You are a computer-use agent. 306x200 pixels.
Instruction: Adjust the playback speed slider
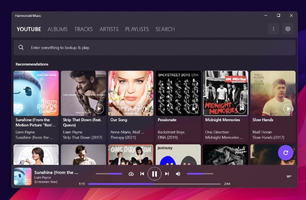109,174
